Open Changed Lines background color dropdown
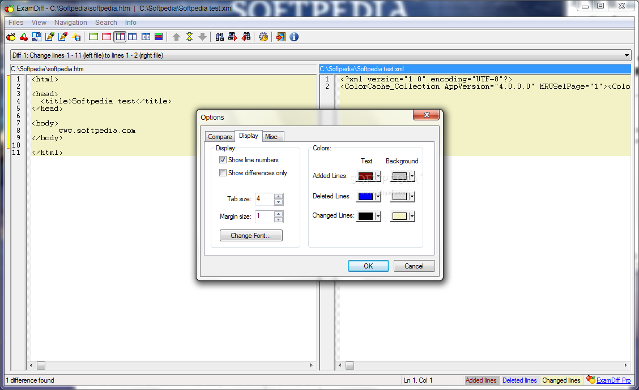 click(412, 216)
